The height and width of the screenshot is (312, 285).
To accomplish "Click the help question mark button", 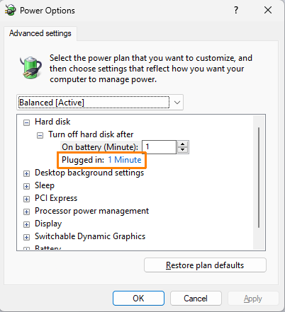I will [x=236, y=10].
